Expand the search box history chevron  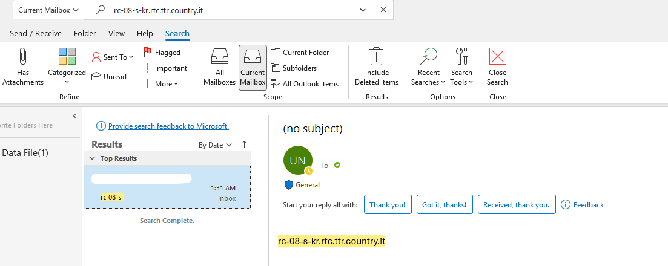click(x=363, y=10)
